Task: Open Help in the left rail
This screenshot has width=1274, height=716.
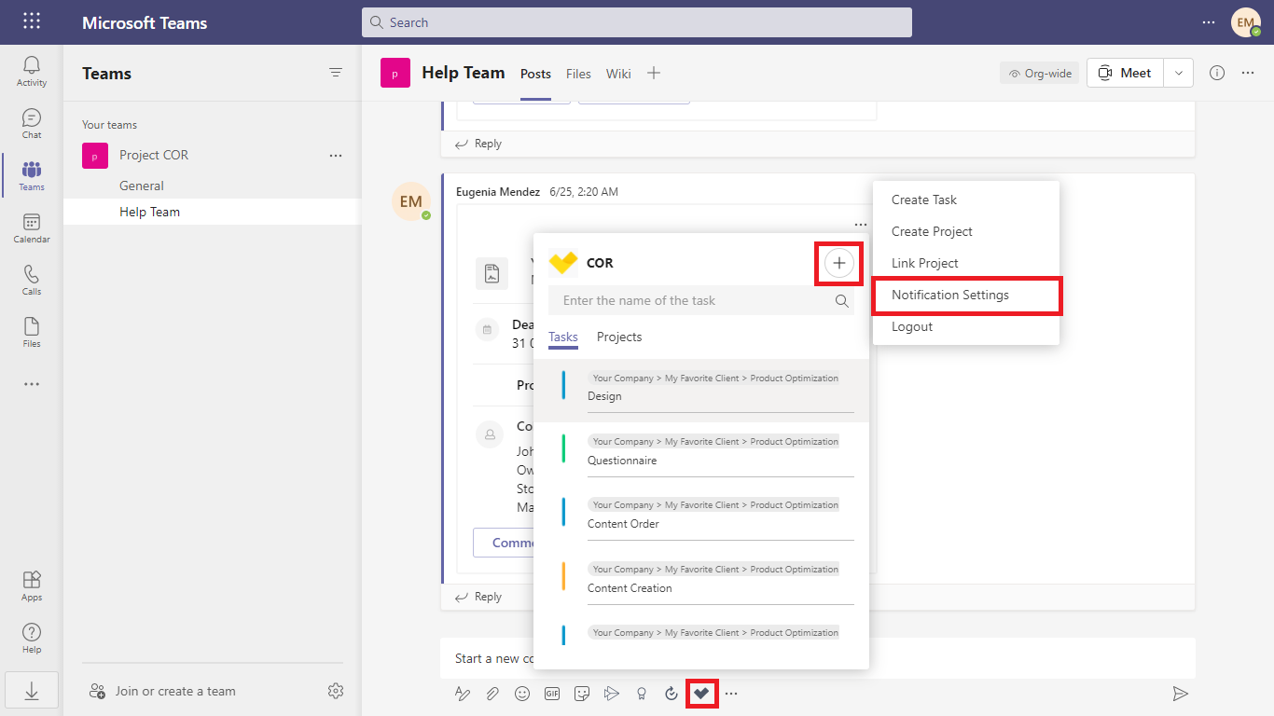Action: tap(32, 638)
